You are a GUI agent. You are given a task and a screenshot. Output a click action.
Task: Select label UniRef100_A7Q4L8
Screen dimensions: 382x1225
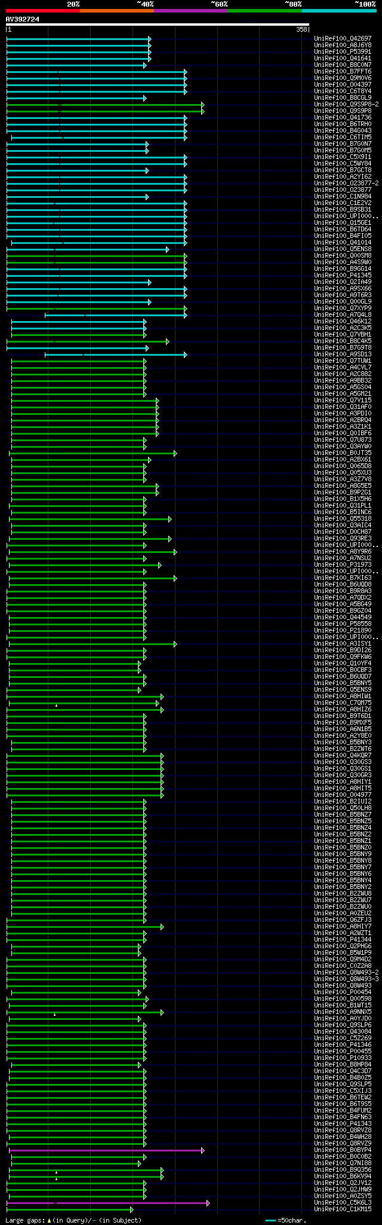pos(343,315)
